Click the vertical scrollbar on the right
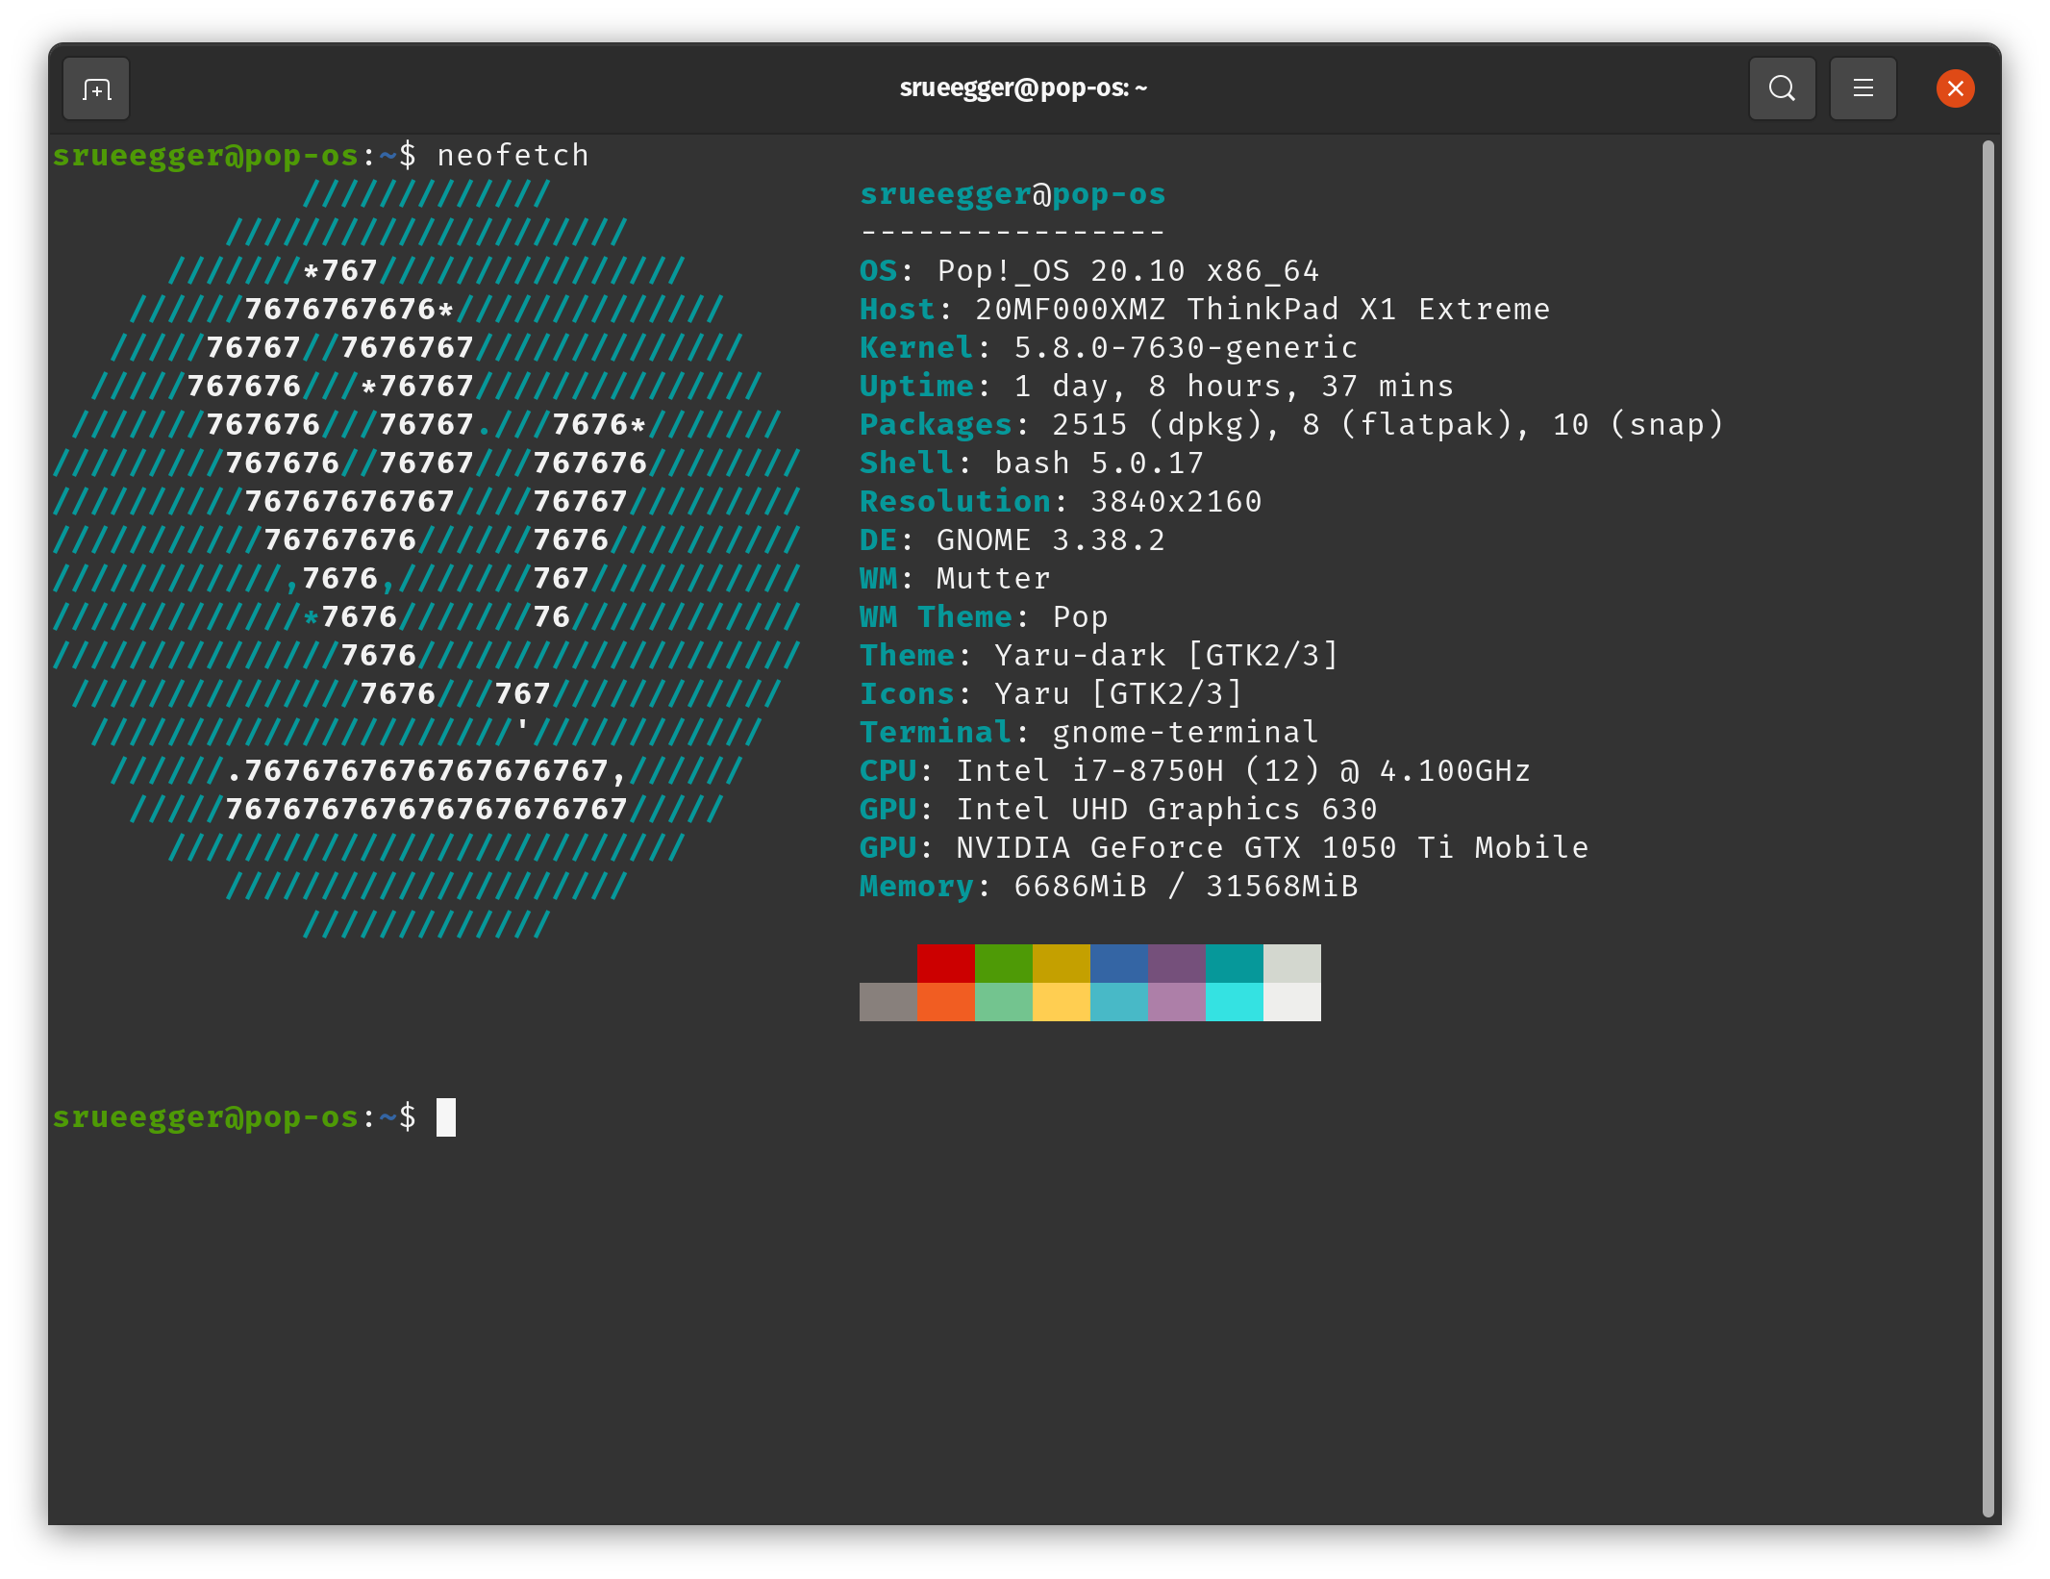Viewport: 2050px width, 1579px height. (x=1987, y=827)
